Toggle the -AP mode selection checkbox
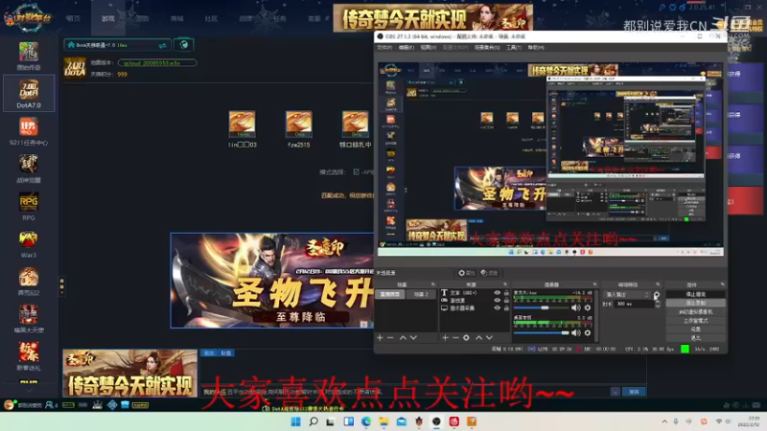 coord(356,172)
